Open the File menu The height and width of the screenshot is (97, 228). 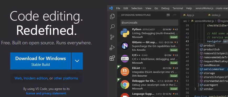[x=118, y=8]
